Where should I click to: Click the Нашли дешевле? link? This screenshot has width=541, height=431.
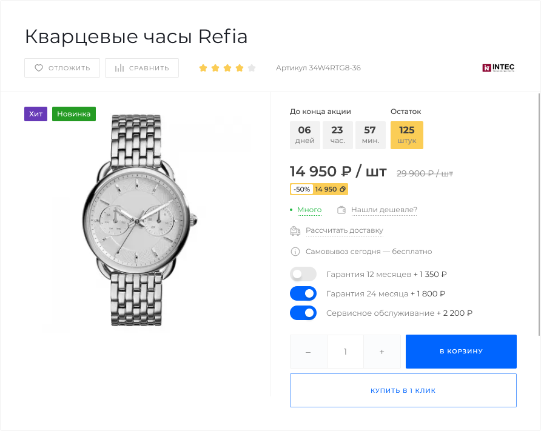pyautogui.click(x=384, y=210)
